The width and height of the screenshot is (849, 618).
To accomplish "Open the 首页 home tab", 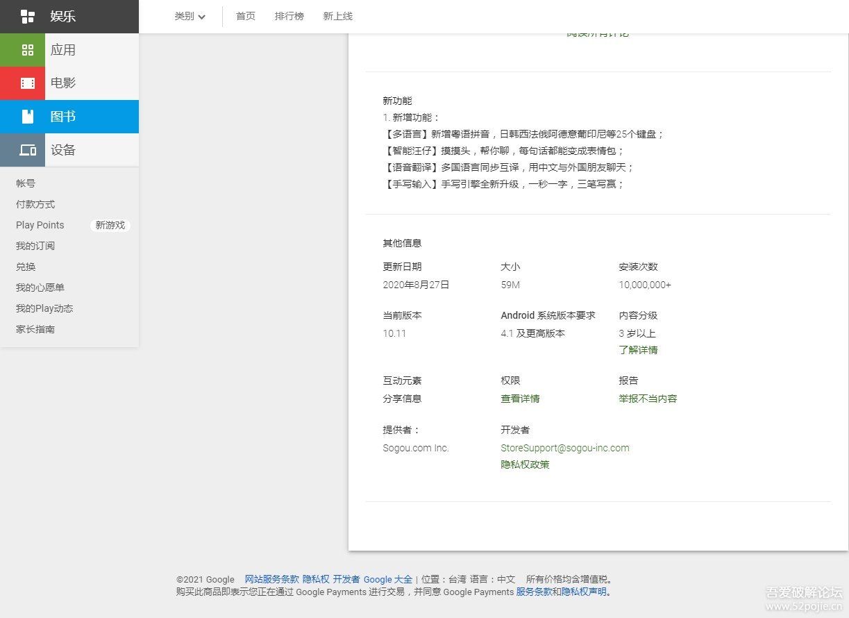I will tap(246, 16).
